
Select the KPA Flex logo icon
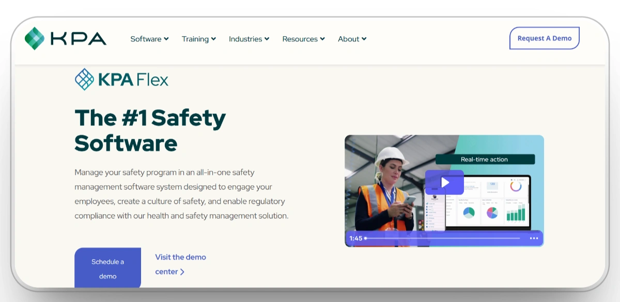click(x=83, y=79)
